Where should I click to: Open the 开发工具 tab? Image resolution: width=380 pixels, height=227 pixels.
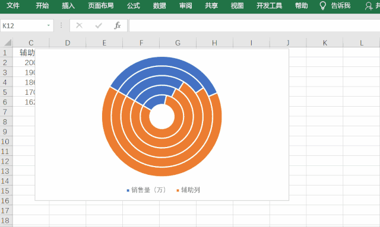point(269,5)
